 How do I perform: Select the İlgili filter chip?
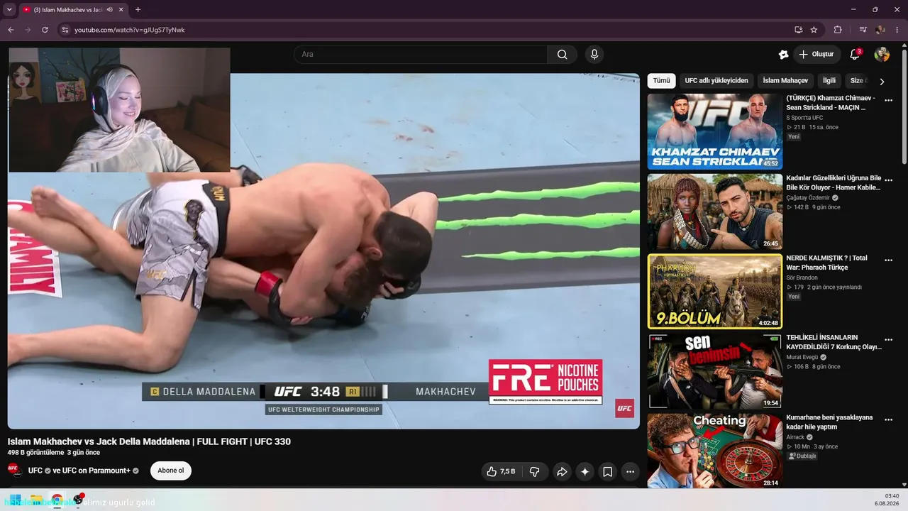pyautogui.click(x=829, y=81)
